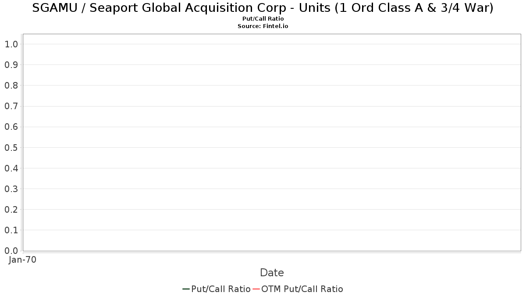Click the 0.0 y-axis label
Screen dimensions: 526x296
(x=11, y=251)
